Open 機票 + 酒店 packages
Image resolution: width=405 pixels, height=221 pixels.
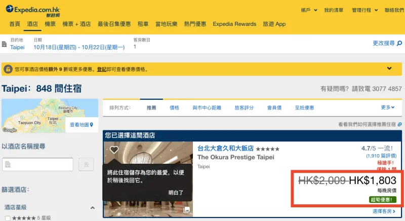76,24
